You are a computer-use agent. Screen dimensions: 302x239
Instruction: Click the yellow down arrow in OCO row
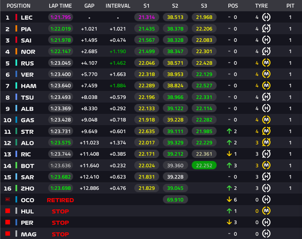(x=229, y=200)
